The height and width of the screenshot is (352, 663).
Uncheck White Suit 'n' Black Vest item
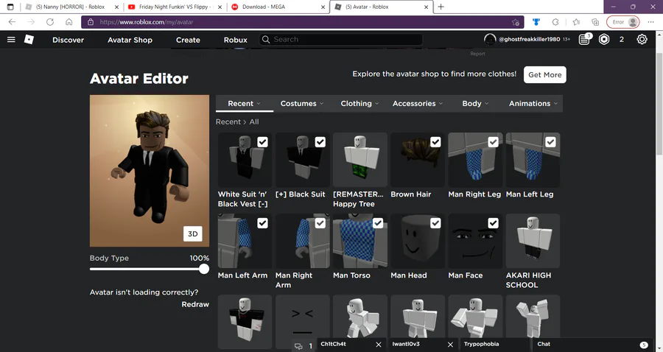pos(262,142)
